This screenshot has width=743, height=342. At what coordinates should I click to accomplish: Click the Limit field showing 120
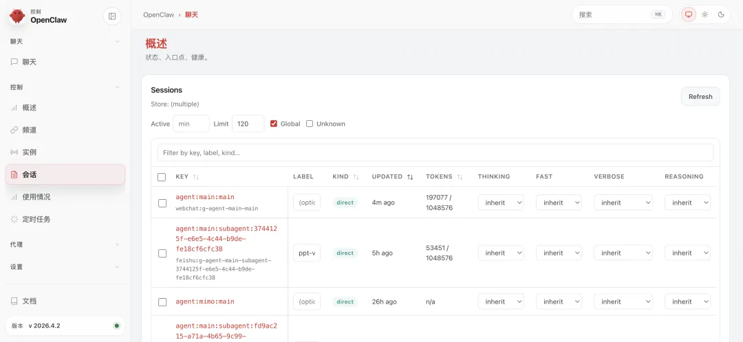click(248, 124)
